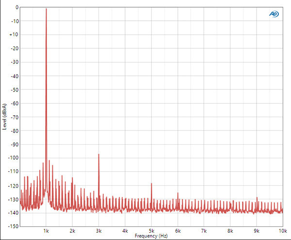Click the -80 level axis label

(x=15, y=131)
